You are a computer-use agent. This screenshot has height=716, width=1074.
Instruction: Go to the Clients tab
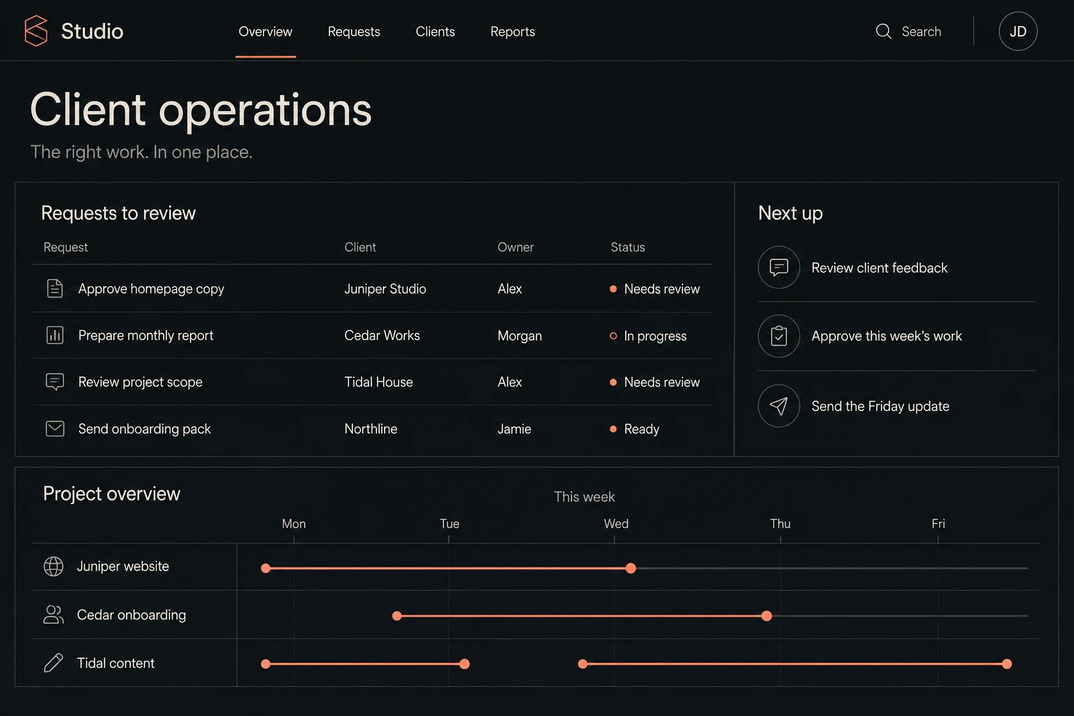tap(435, 31)
